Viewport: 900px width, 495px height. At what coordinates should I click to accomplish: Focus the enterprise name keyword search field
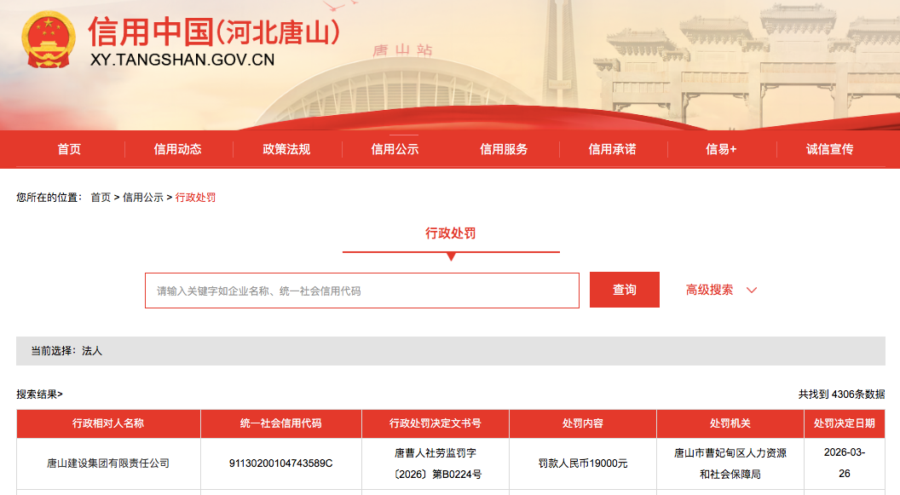tap(361, 291)
